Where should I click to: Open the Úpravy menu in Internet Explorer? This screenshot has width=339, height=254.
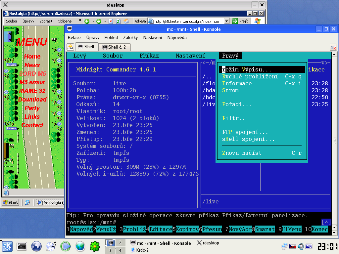click(x=28, y=21)
